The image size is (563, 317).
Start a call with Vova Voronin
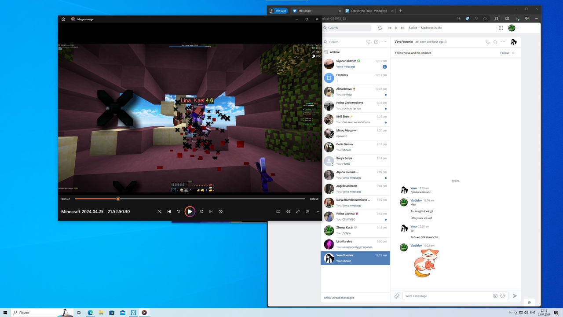pyautogui.click(x=487, y=42)
